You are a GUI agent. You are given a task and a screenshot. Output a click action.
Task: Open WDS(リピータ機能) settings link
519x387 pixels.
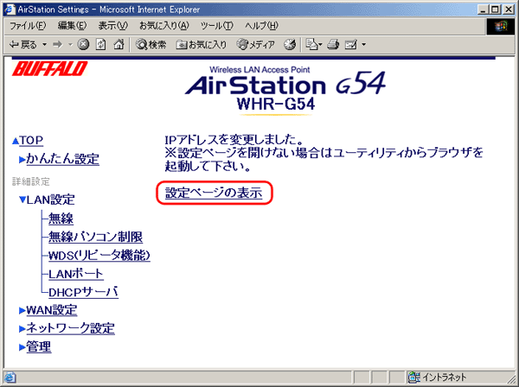pos(99,256)
